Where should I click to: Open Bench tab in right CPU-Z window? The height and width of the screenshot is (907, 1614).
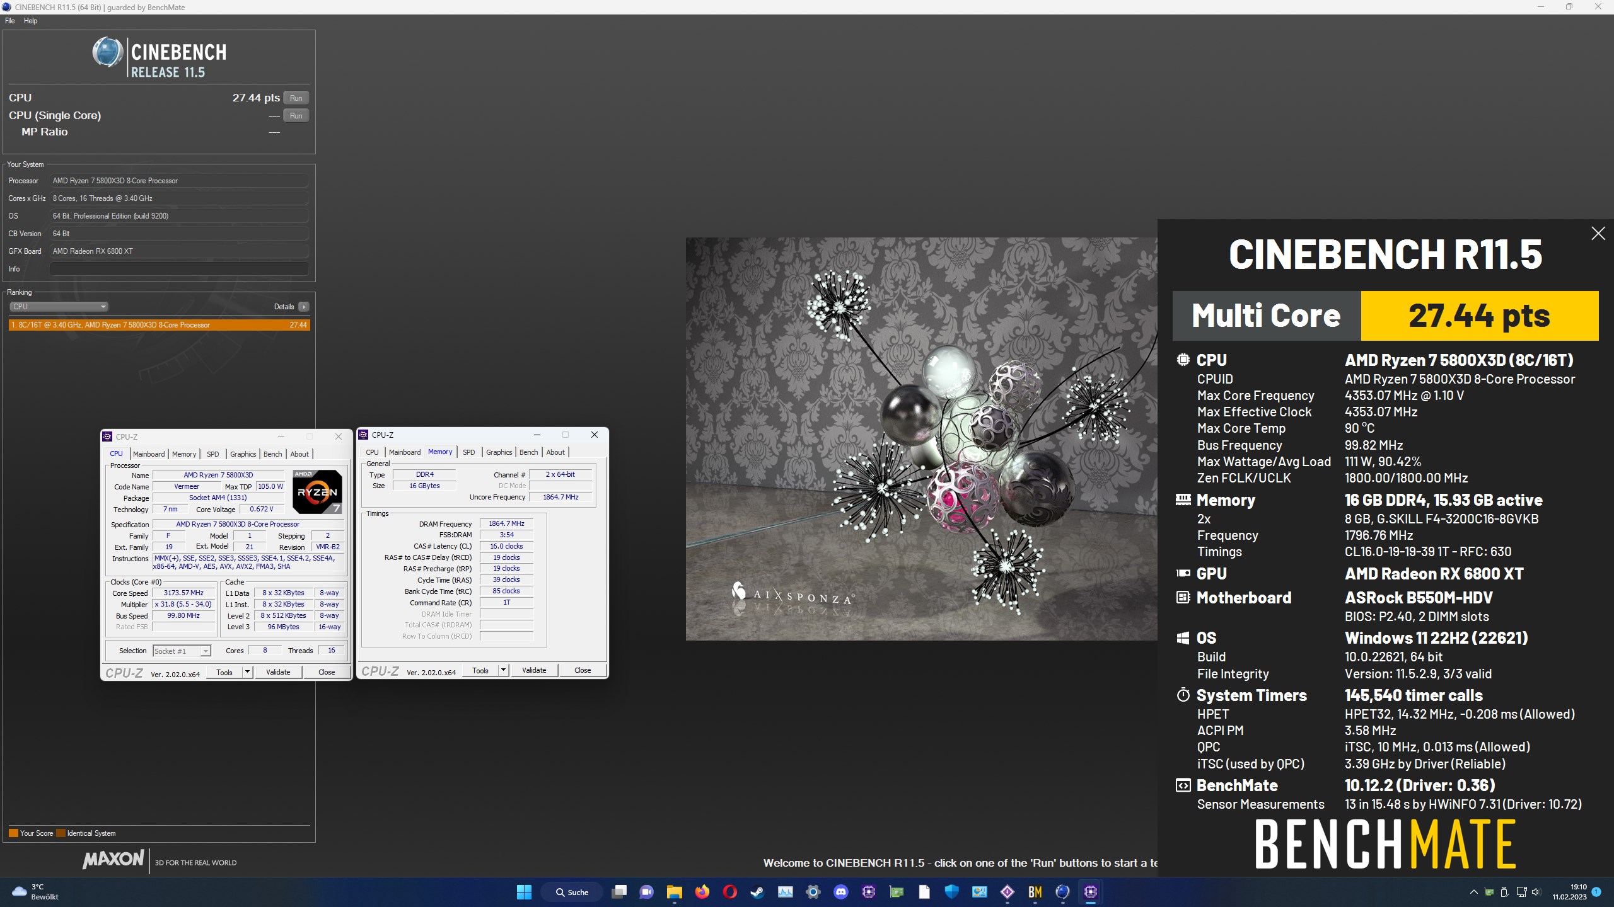(x=529, y=452)
